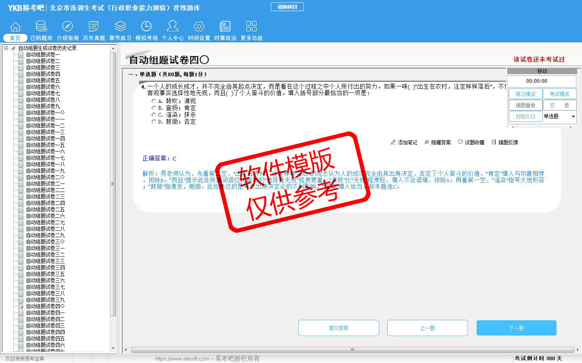Screen dimensions: 582x363
Task: Click the 切换科目 button
Action: (287, 7)
